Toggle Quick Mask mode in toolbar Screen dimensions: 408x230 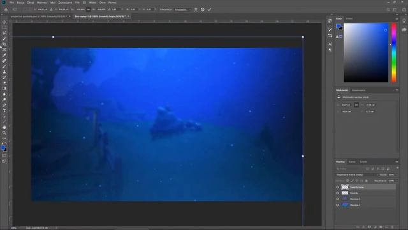(x=4, y=156)
